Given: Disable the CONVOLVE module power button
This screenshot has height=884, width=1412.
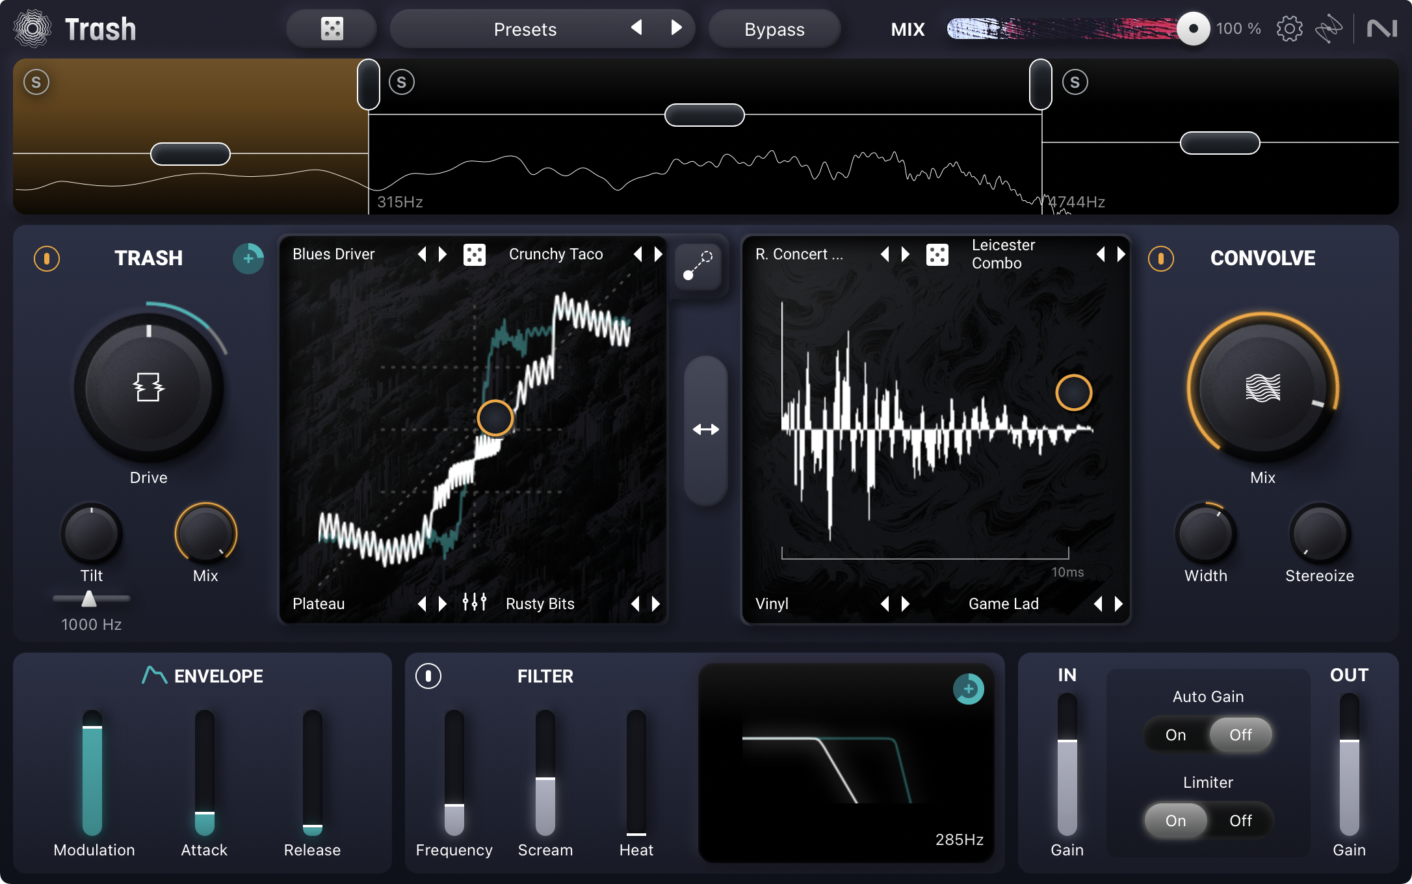Looking at the screenshot, I should click(x=1161, y=259).
